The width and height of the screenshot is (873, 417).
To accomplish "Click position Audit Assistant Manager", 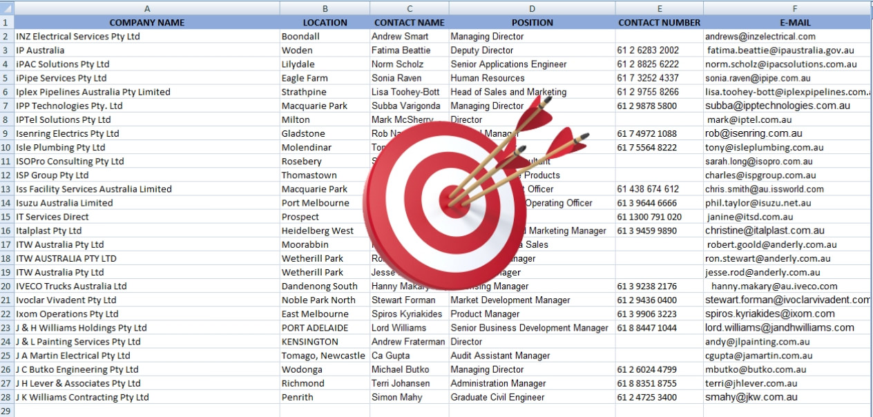I will 533,356.
